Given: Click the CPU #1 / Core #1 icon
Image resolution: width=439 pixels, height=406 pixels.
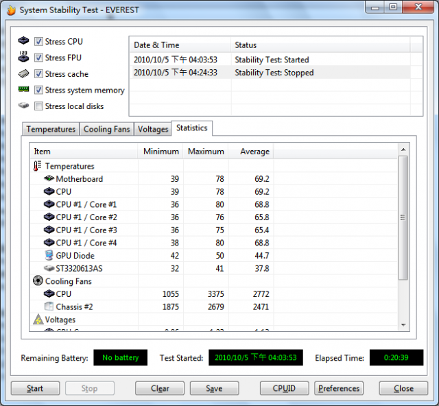Looking at the screenshot, I should [x=49, y=204].
